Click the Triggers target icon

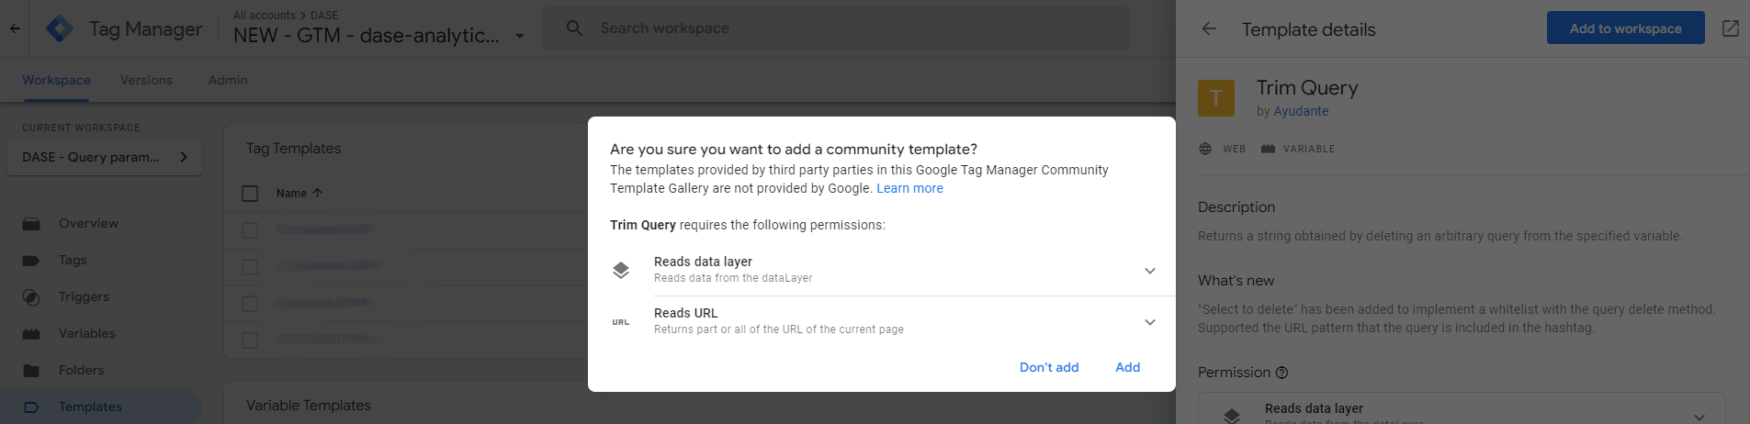31,297
